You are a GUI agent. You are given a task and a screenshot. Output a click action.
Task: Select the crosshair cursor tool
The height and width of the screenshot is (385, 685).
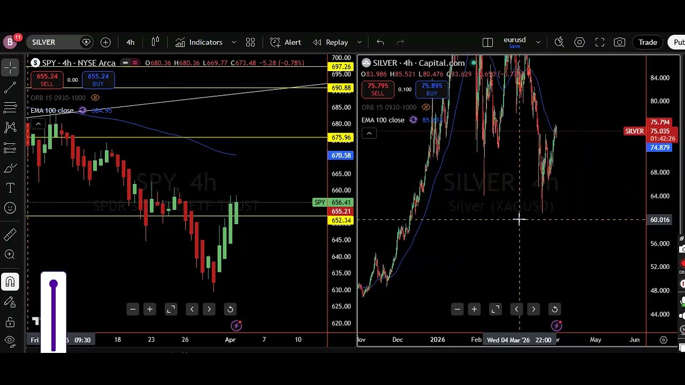(x=10, y=67)
